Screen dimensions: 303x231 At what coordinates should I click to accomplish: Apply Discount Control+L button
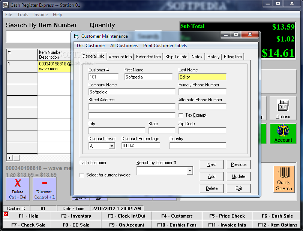pyautogui.click(x=45, y=189)
